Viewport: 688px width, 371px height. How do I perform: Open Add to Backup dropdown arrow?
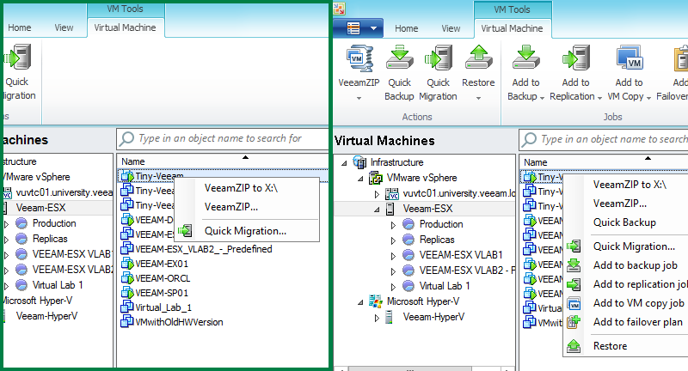(542, 98)
